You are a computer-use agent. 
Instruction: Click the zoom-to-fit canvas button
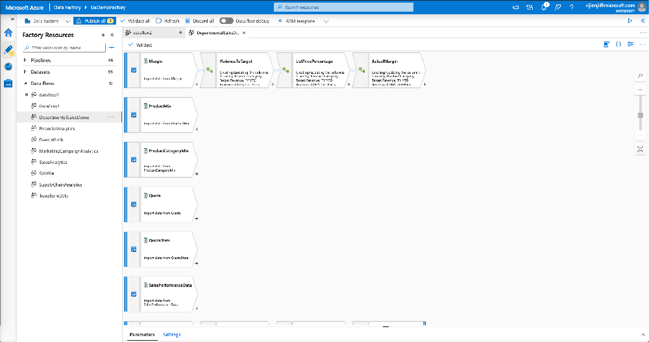click(641, 150)
